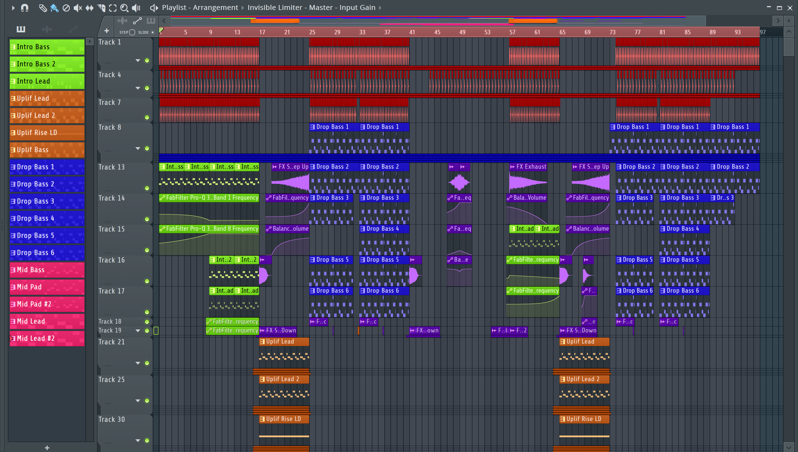Select the Paint brush tool
The height and width of the screenshot is (452, 798).
point(54,8)
